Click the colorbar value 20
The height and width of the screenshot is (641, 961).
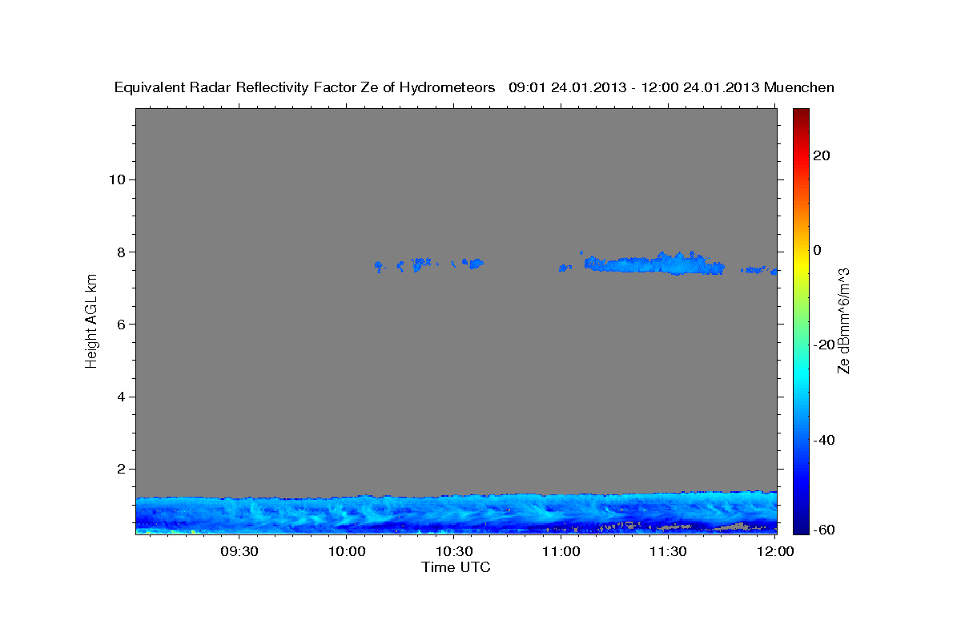(x=821, y=155)
